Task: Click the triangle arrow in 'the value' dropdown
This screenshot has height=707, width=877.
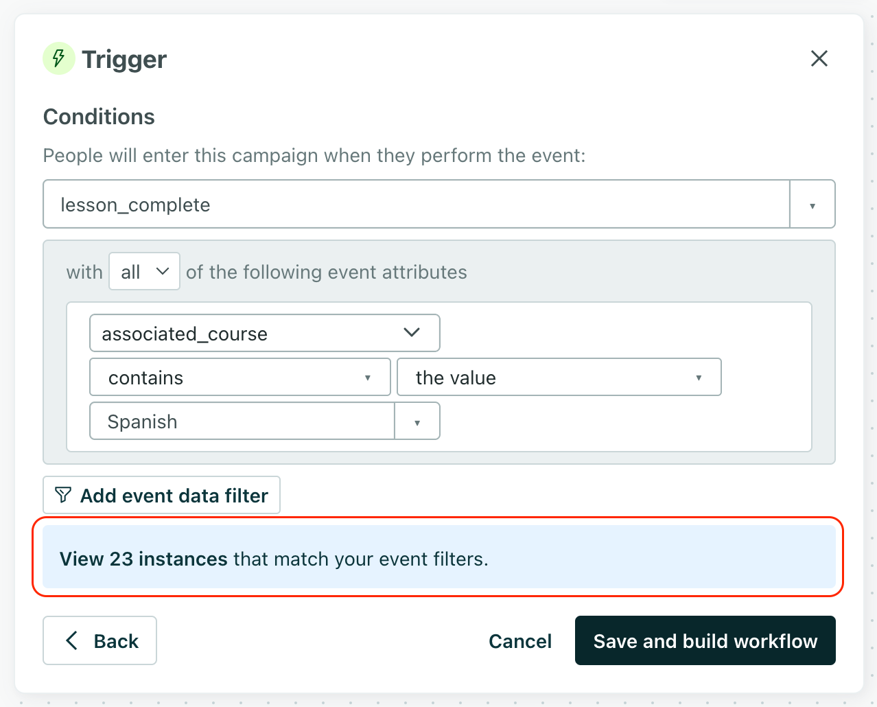Action: pyautogui.click(x=699, y=378)
